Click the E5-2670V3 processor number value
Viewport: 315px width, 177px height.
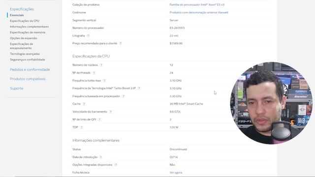[177, 28]
